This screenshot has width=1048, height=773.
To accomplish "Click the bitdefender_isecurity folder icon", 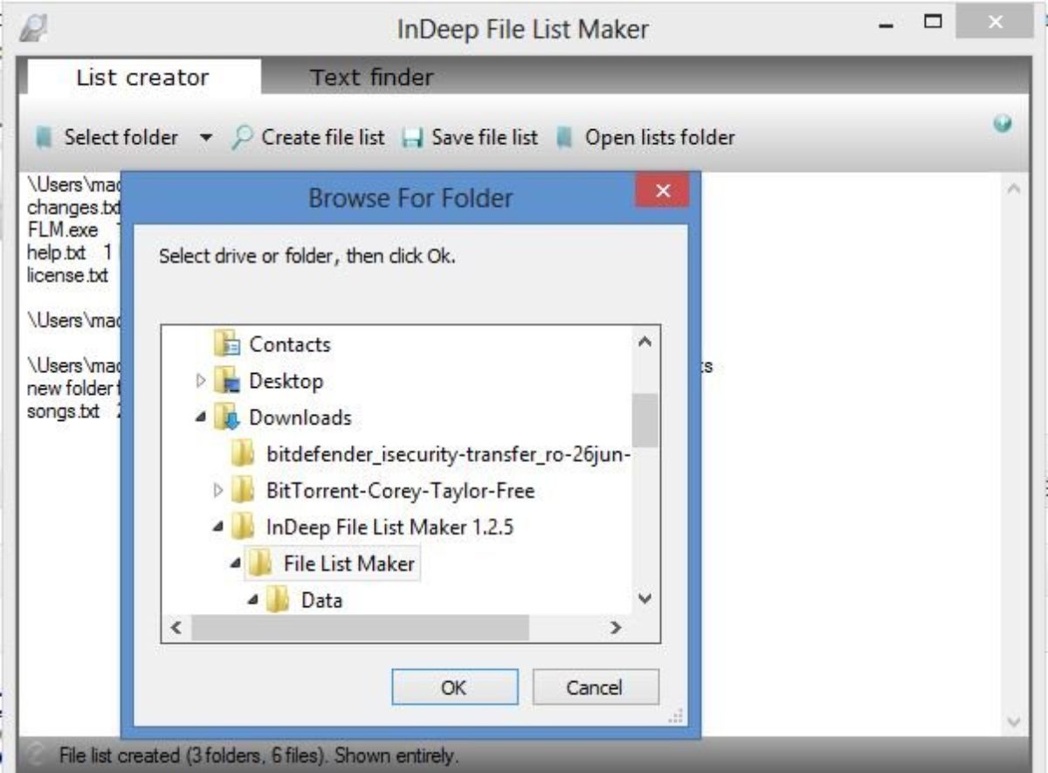I will tap(244, 454).
